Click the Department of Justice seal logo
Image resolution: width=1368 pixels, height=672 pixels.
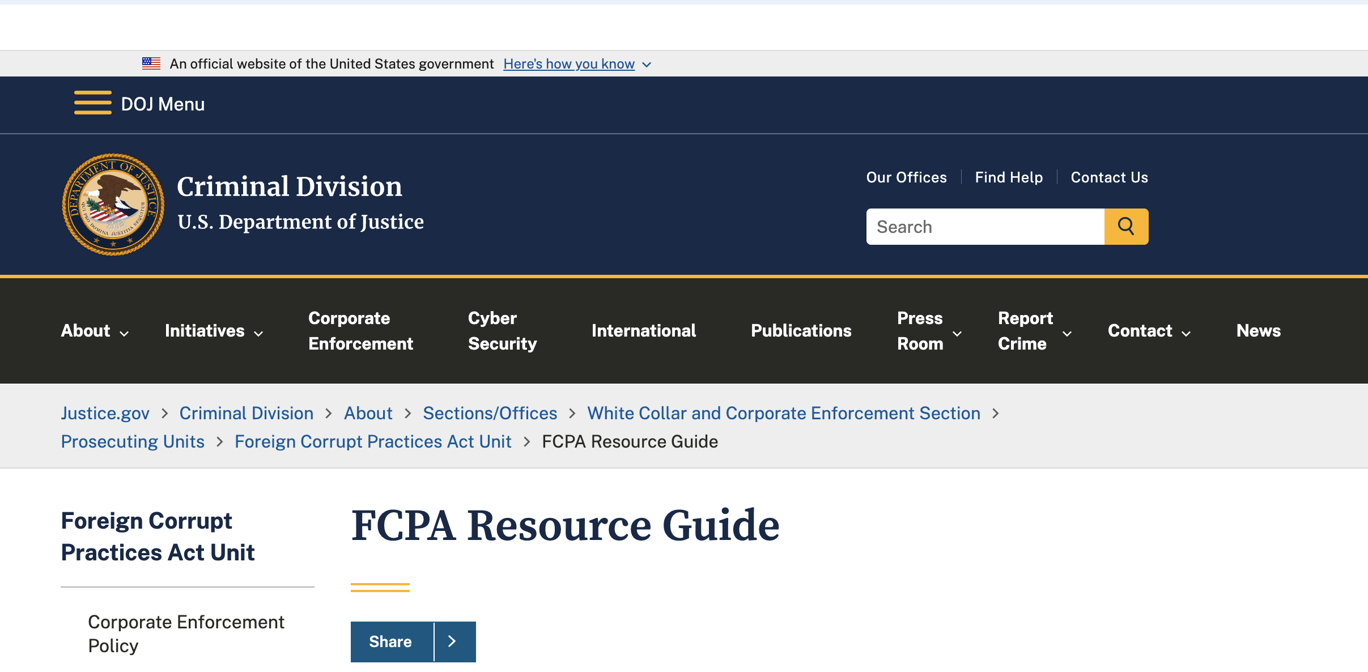tap(113, 205)
